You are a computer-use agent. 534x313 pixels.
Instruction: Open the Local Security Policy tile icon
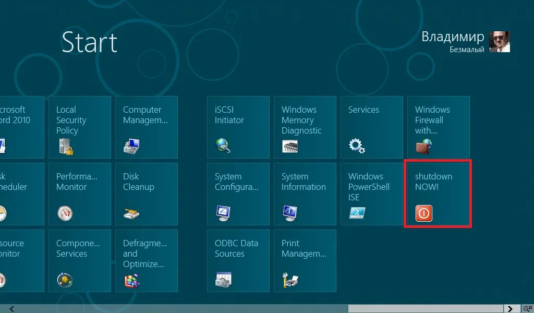[x=66, y=147]
